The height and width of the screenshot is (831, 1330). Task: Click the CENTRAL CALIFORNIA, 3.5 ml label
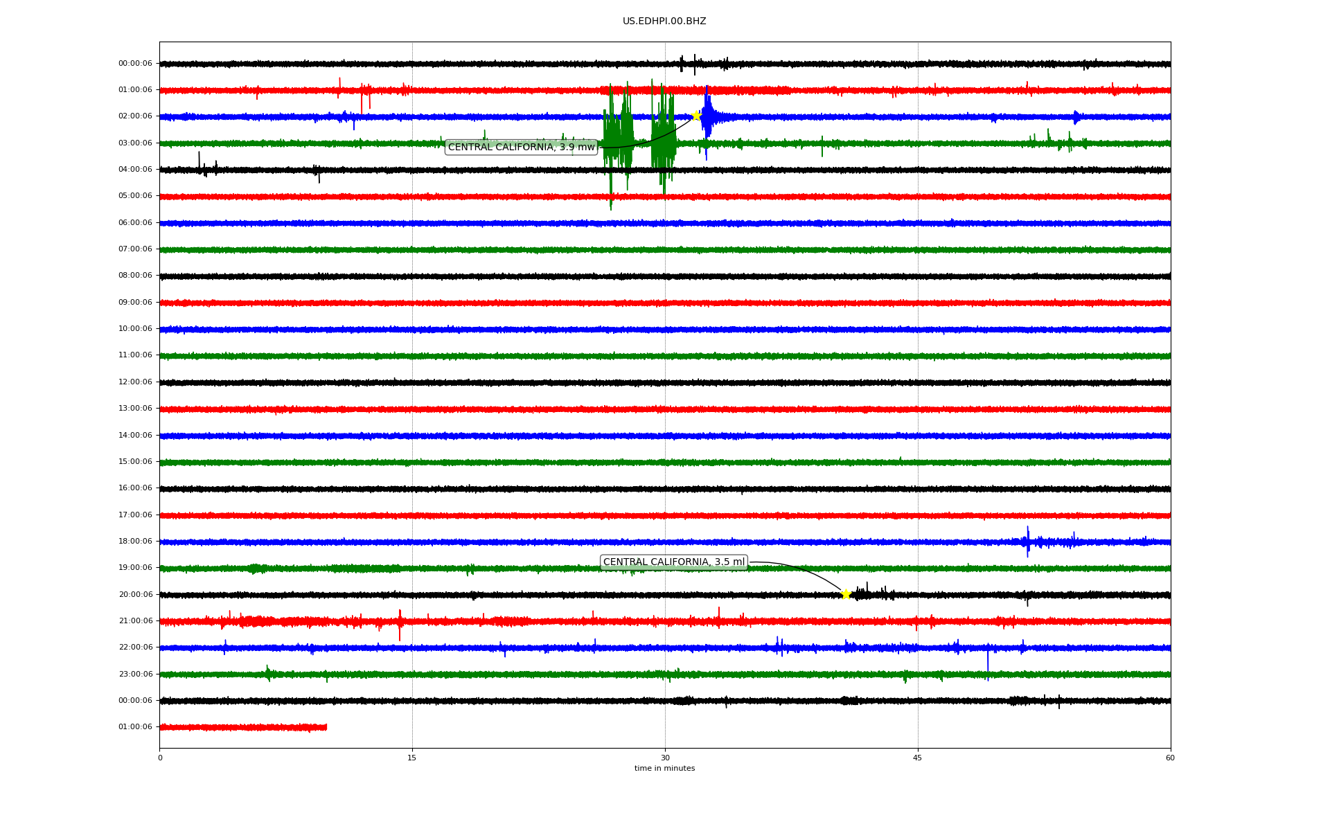(x=673, y=562)
